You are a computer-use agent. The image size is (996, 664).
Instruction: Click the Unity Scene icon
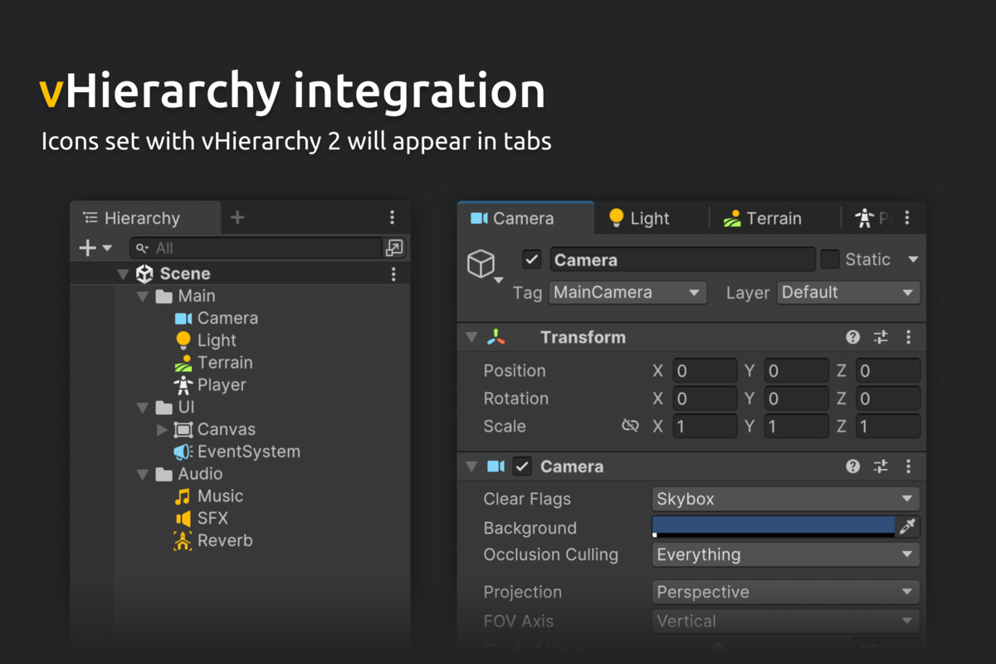pos(145,274)
